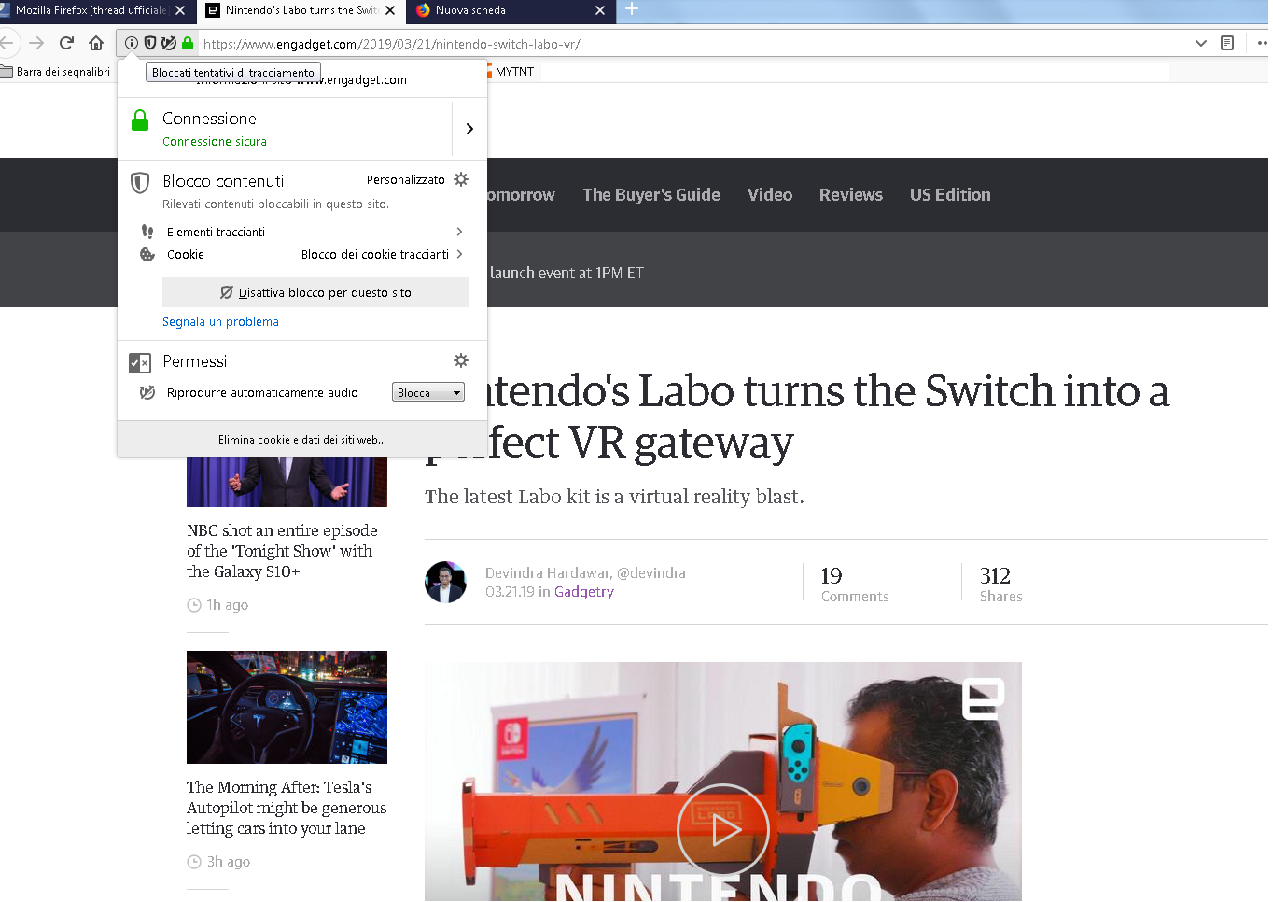This screenshot has height=902, width=1273.
Task: Navigate forward with the arrow button
Action: [x=36, y=43]
